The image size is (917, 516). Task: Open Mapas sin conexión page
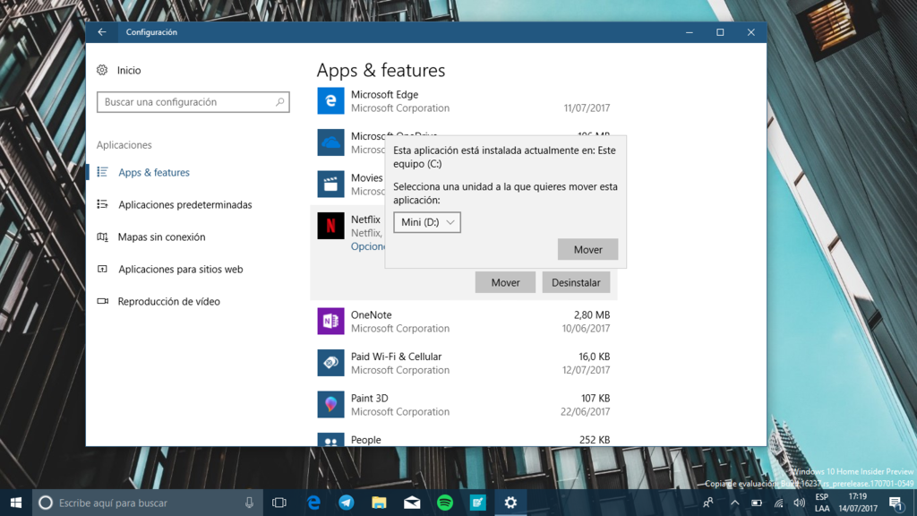161,236
